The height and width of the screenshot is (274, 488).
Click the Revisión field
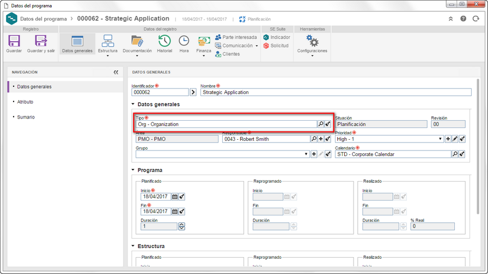[448, 124]
